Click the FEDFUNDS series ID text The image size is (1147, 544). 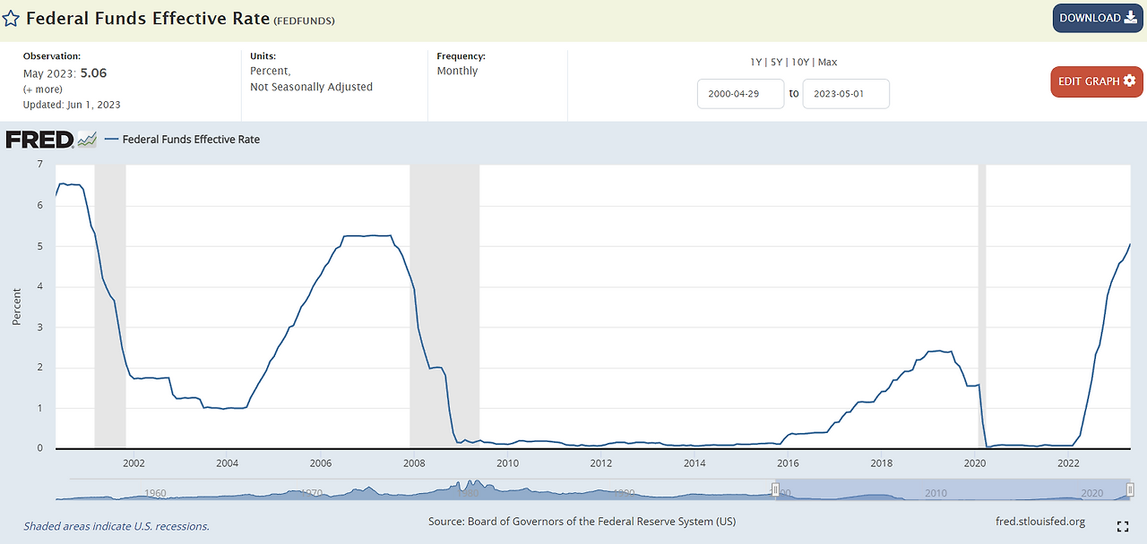click(x=304, y=21)
